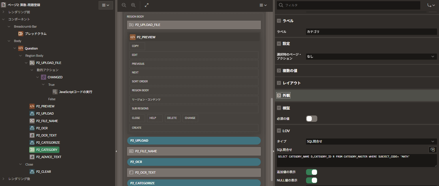The width and height of the screenshot is (439, 186).
Task: Click the HELP slot in P2_PREVIEW
Action: (x=155, y=118)
